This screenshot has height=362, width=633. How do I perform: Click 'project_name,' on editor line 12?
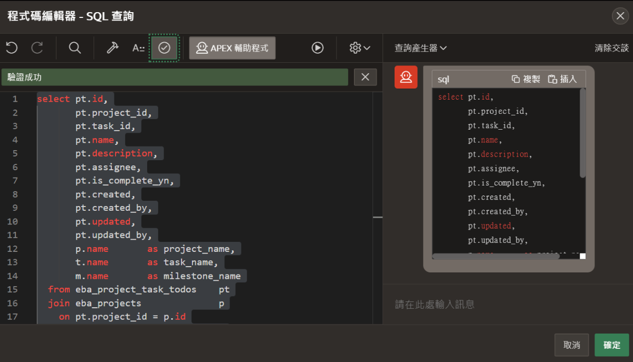(199, 249)
